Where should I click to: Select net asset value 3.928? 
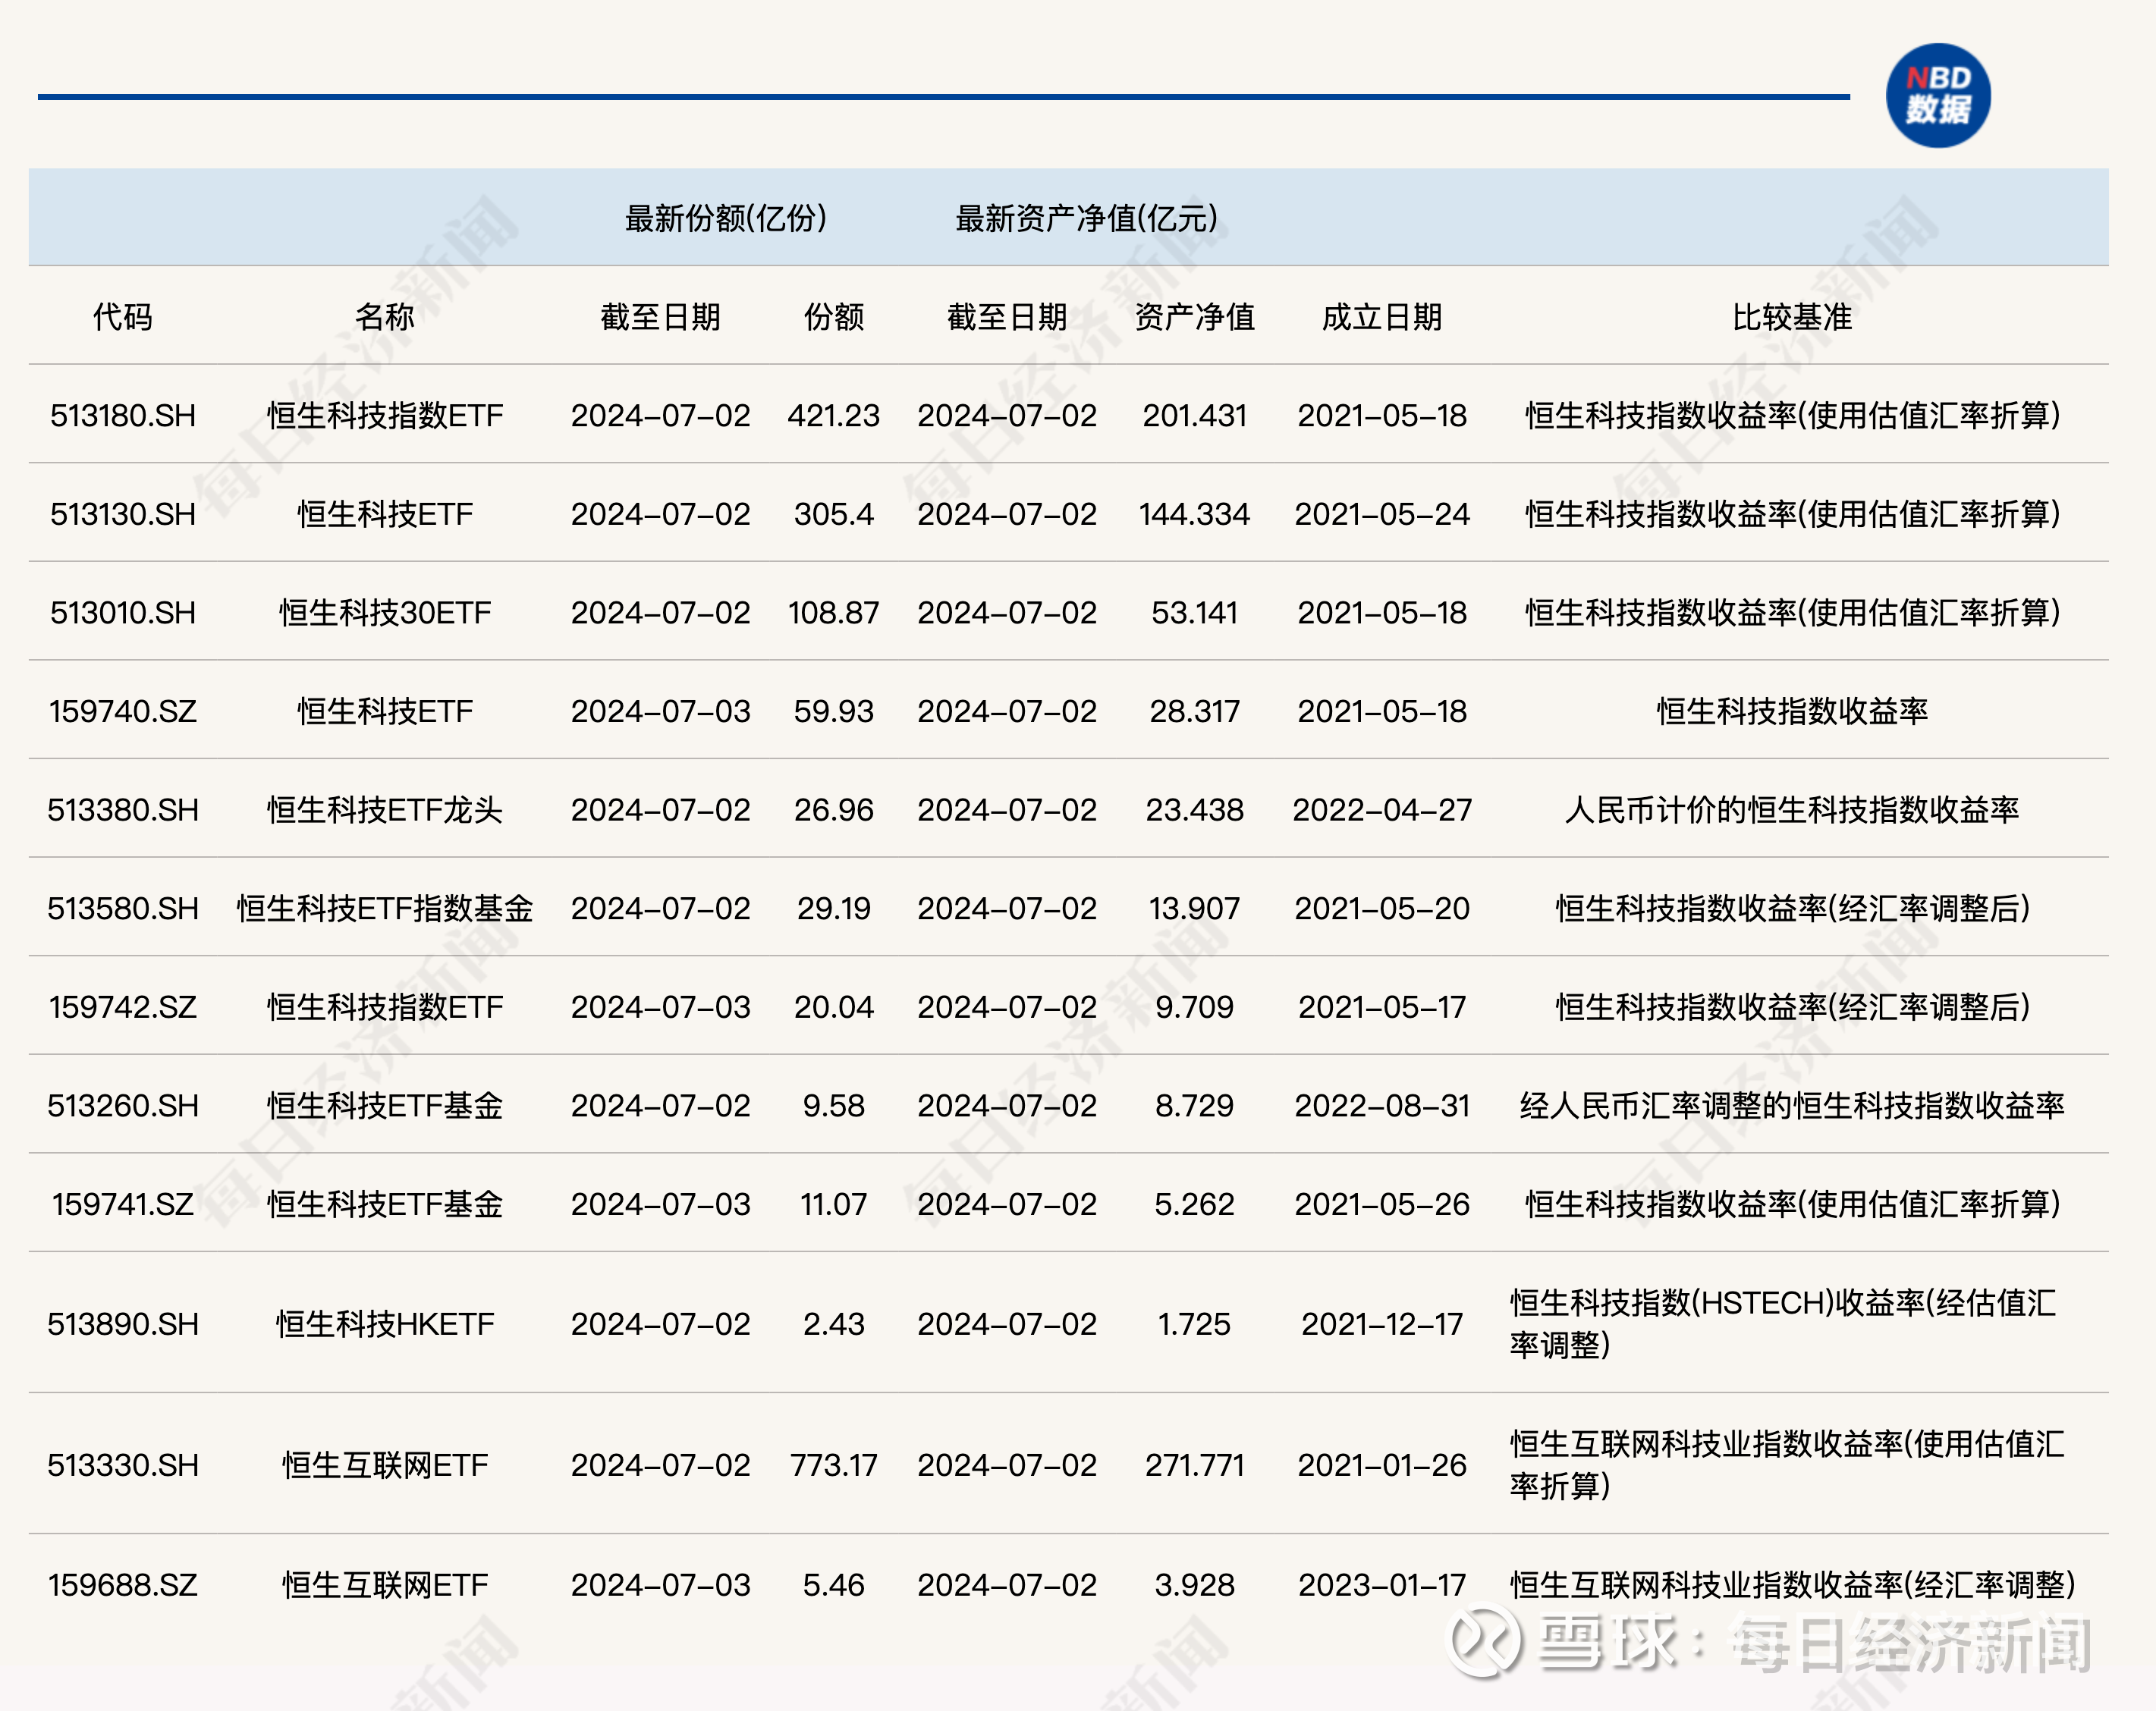coord(1195,1585)
